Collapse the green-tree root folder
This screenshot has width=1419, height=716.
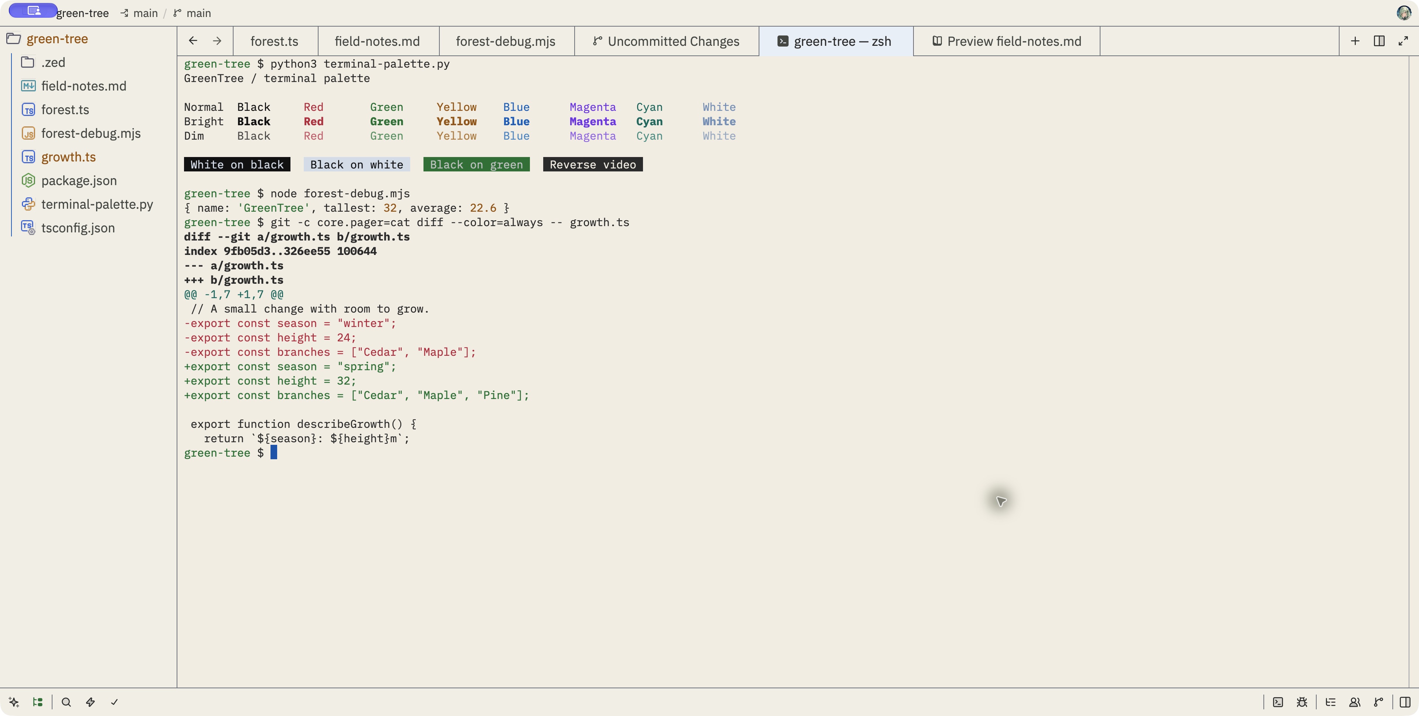click(88, 38)
